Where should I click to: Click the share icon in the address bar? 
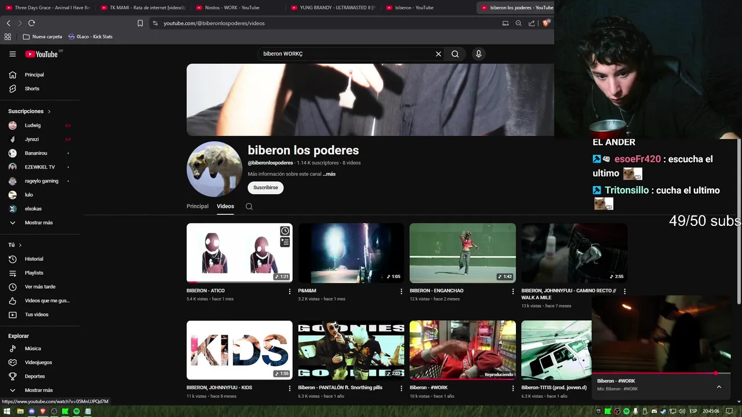pos(532,23)
